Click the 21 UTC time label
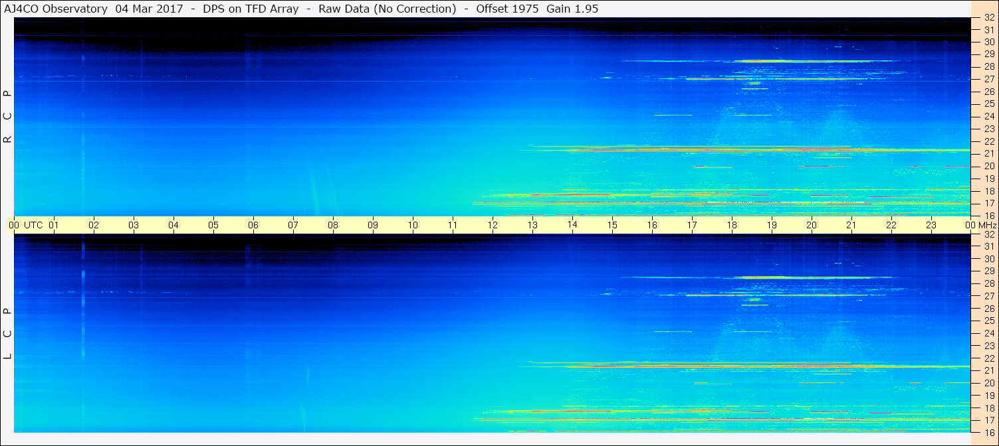The image size is (999, 446). (x=851, y=225)
